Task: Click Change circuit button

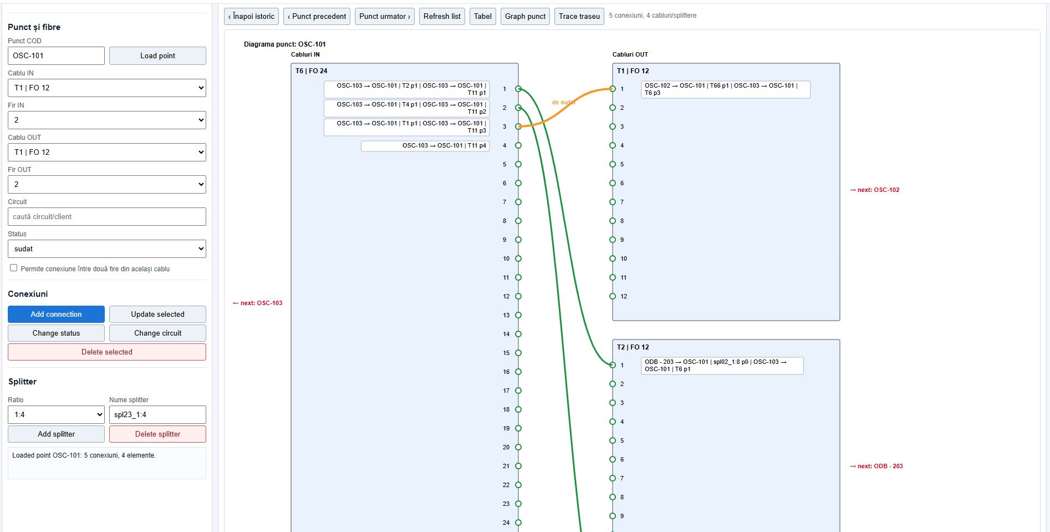Action: (x=157, y=333)
